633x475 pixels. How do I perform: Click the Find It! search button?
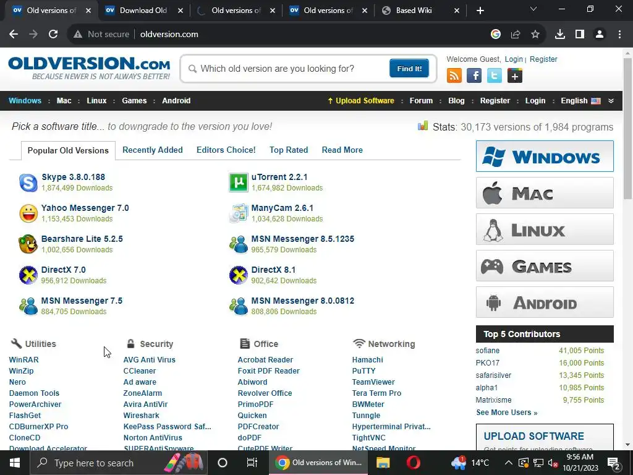pos(409,68)
